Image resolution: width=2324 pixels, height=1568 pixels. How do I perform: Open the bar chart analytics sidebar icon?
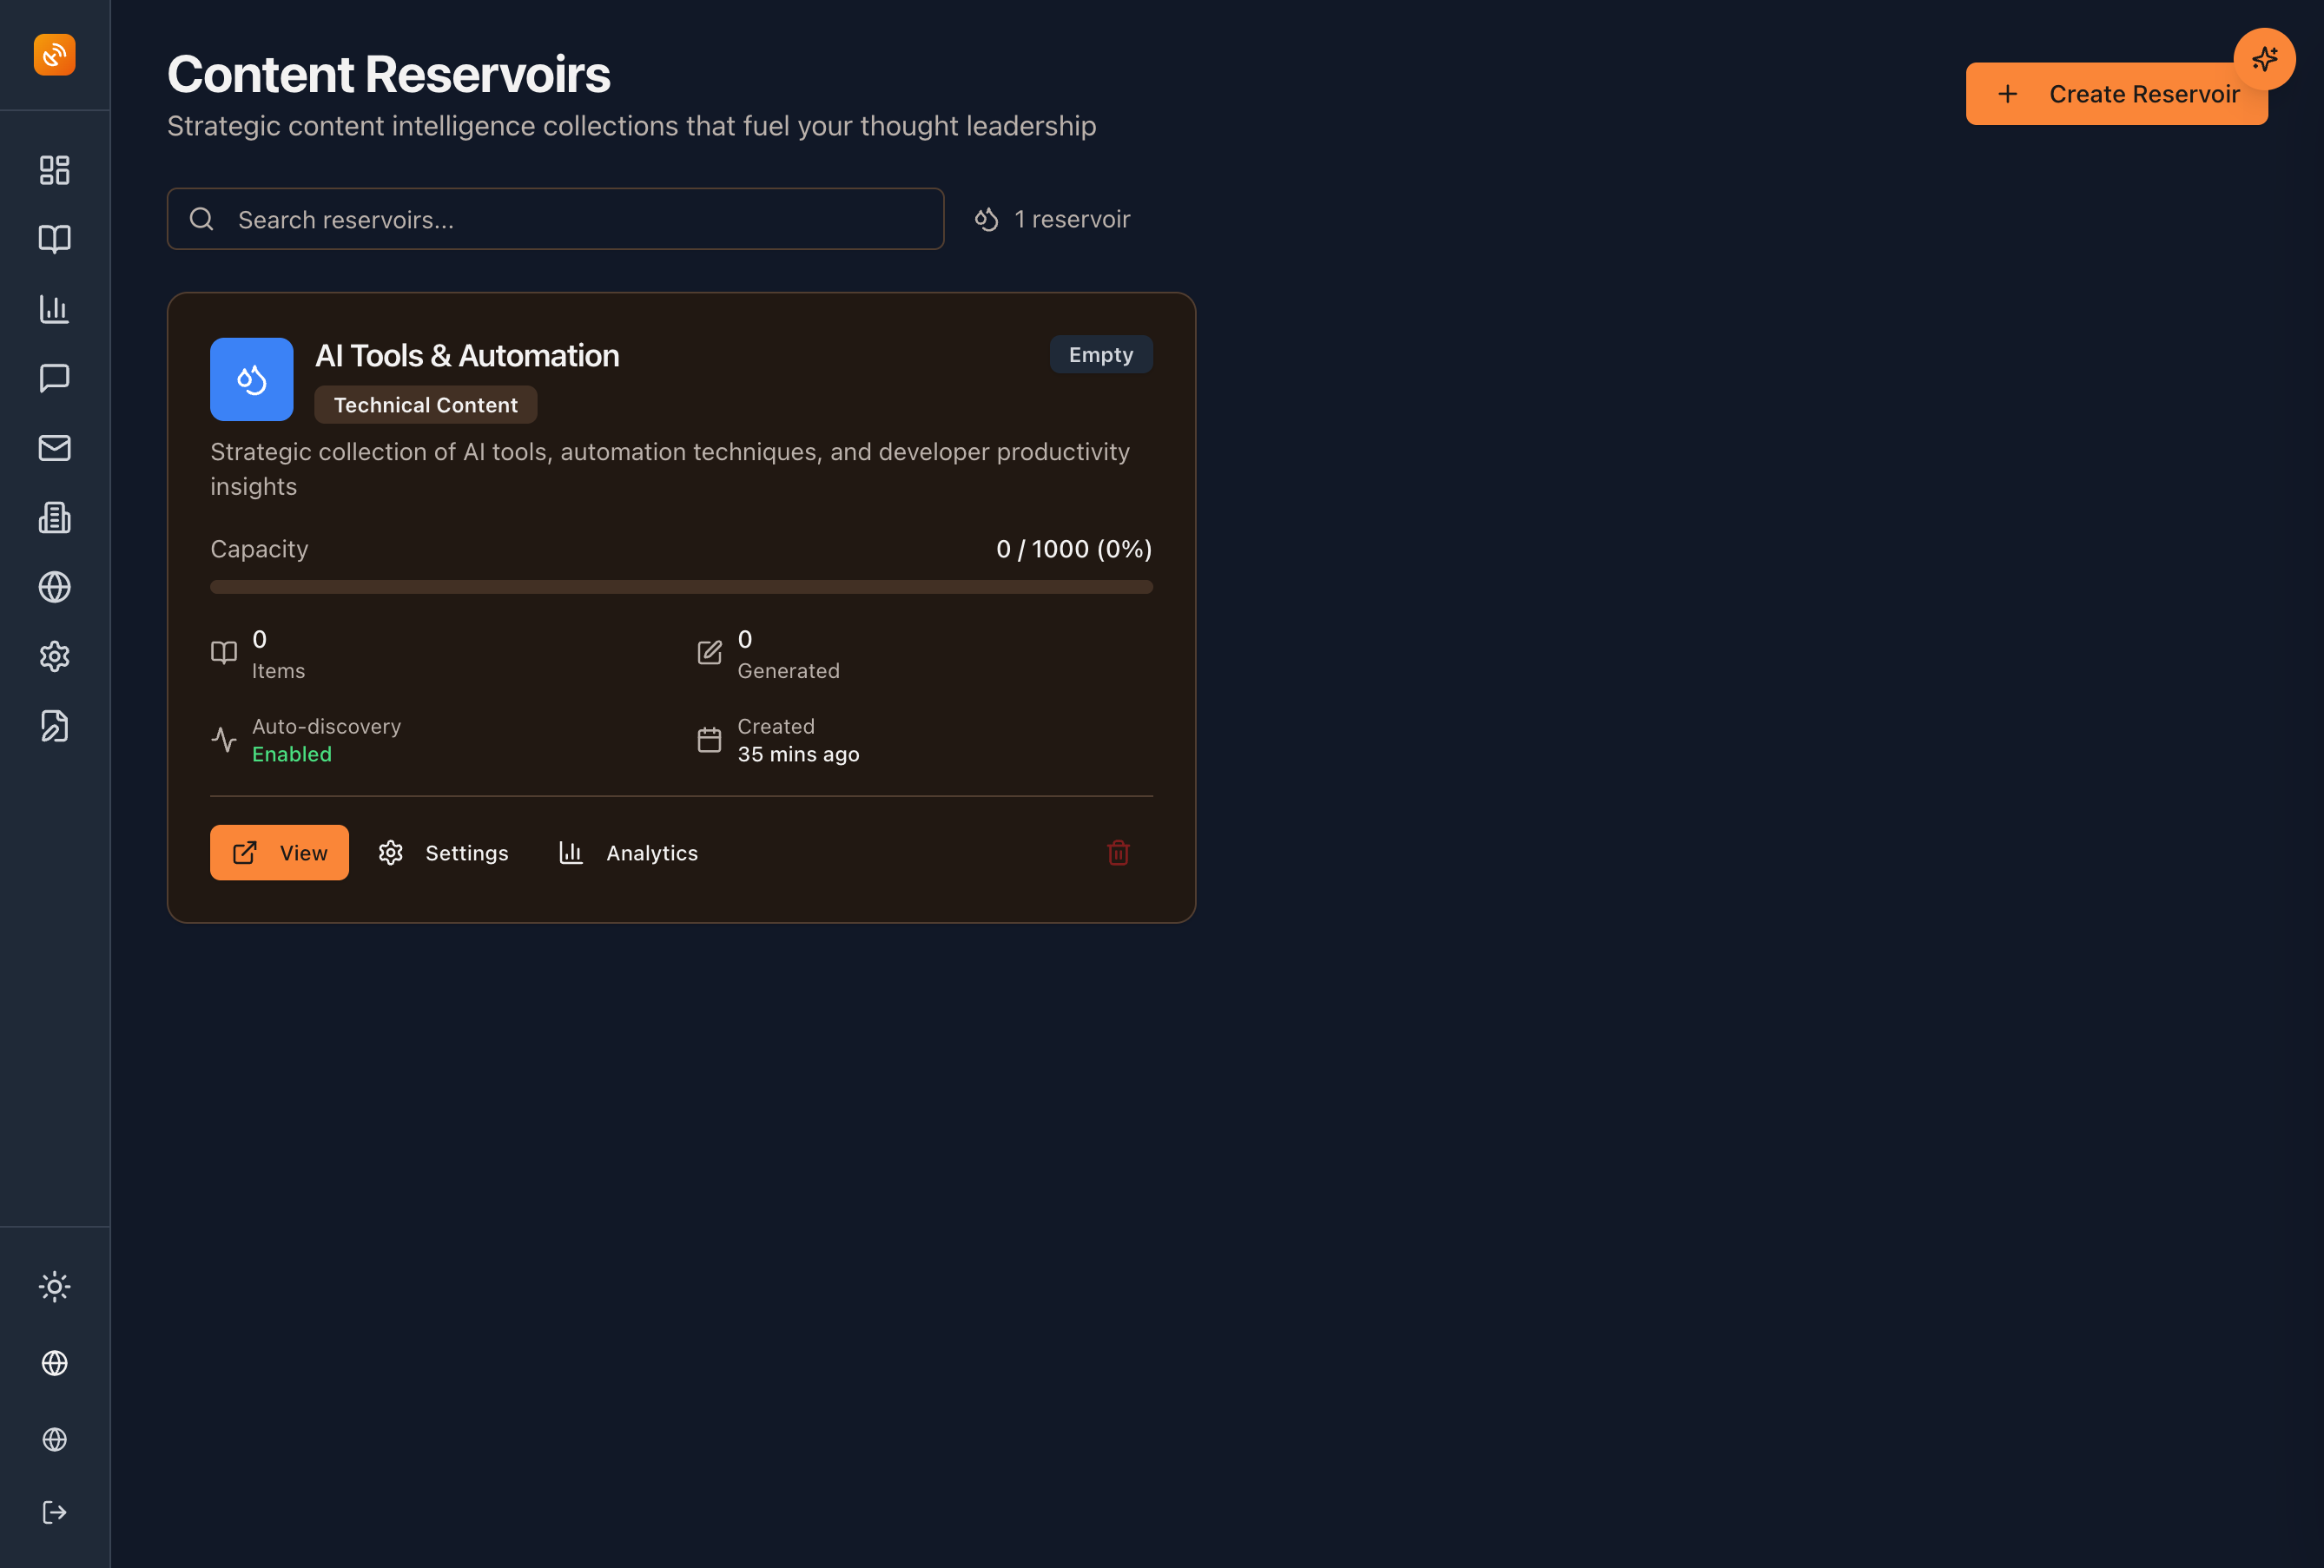[x=54, y=309]
